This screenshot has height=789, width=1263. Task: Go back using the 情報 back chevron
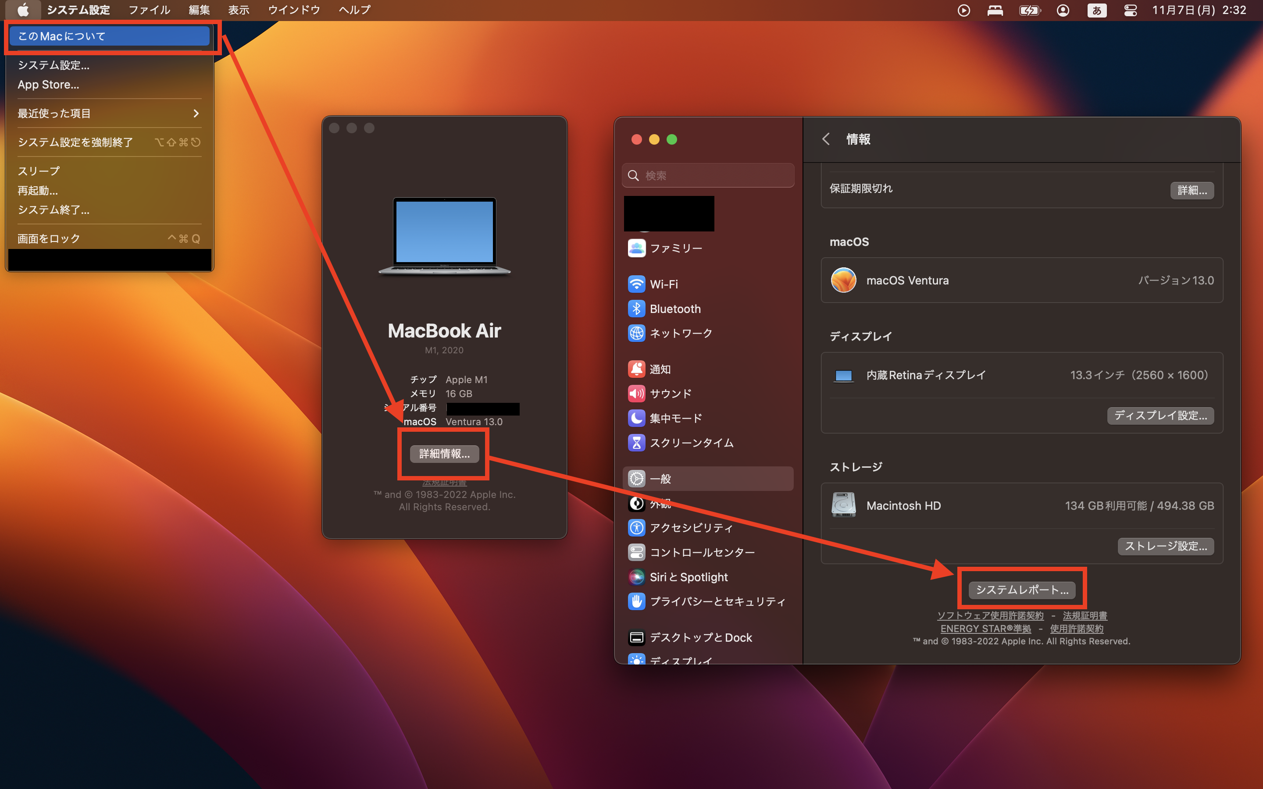[826, 139]
